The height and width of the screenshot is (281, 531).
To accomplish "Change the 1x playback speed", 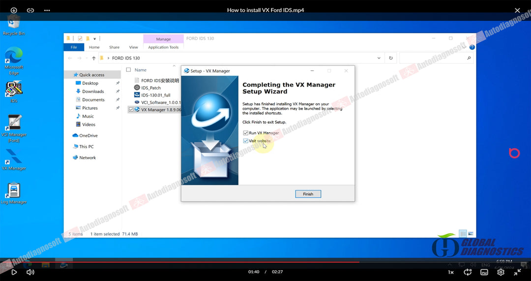I will point(451,272).
